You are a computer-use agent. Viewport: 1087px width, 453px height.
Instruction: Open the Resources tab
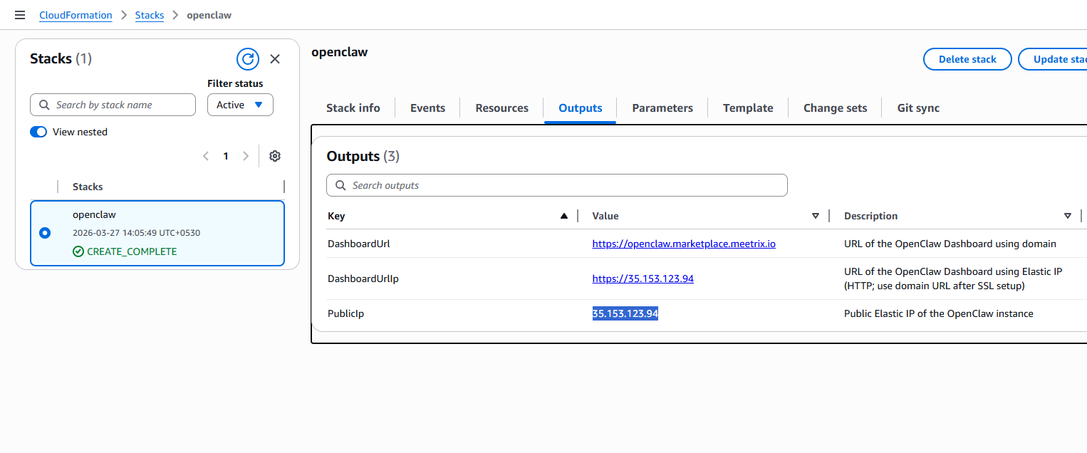pos(501,108)
